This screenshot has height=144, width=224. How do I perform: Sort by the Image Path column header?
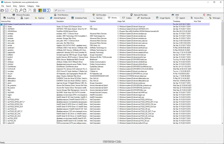click(144, 21)
